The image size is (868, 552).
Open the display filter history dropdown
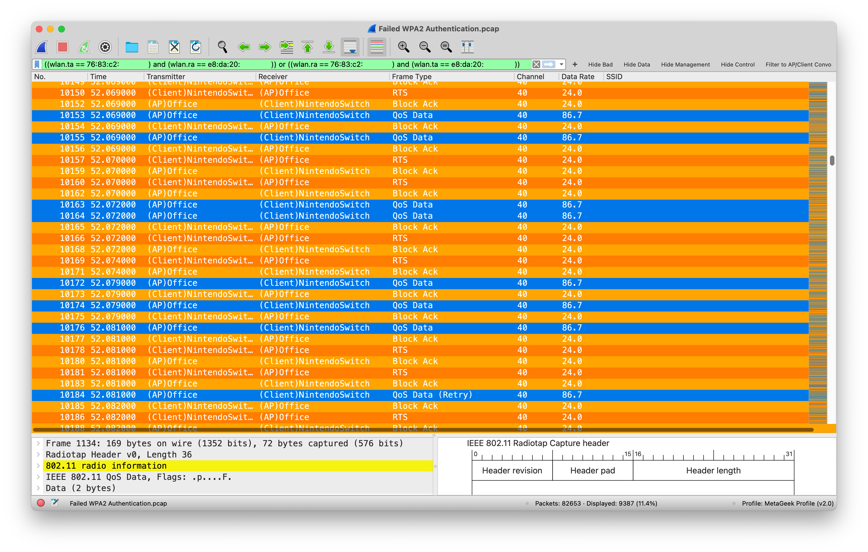click(561, 65)
